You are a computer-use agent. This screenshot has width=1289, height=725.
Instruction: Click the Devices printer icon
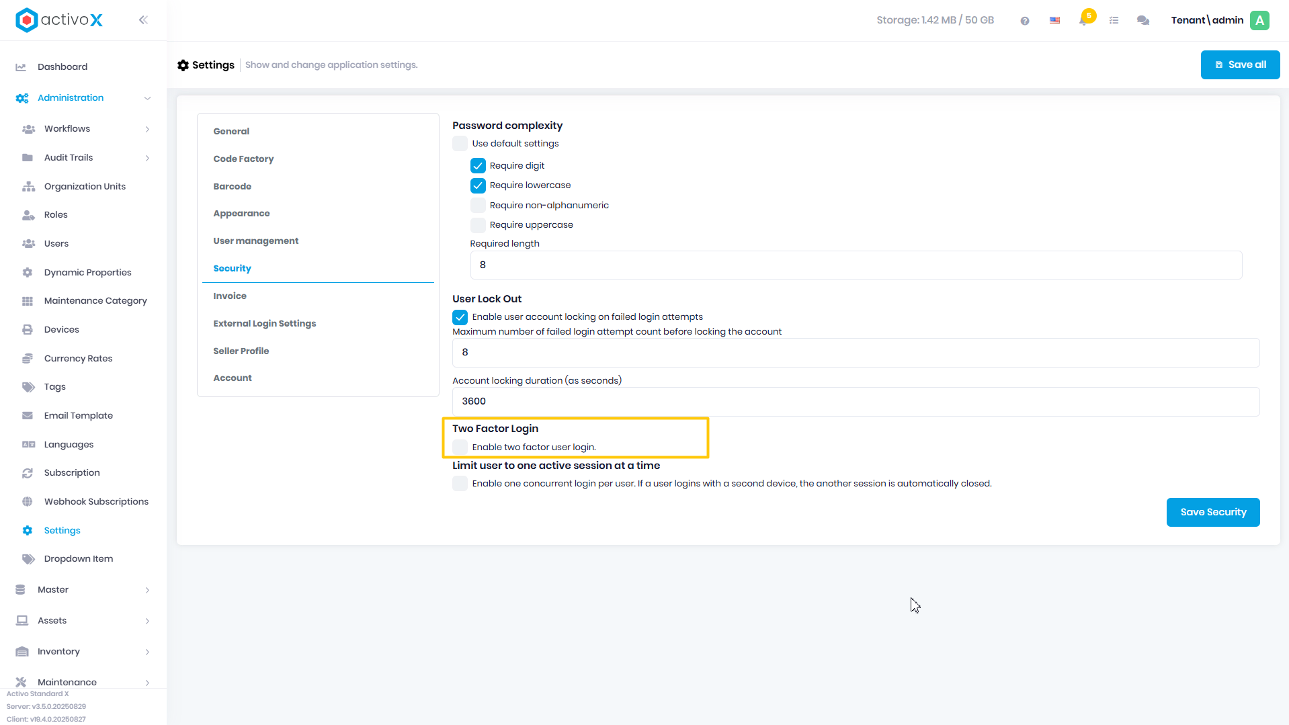[x=28, y=330]
